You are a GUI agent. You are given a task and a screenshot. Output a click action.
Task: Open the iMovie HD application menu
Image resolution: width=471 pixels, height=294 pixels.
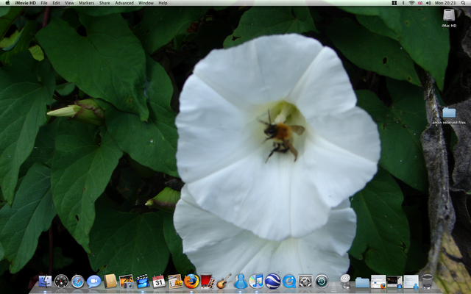click(25, 3)
